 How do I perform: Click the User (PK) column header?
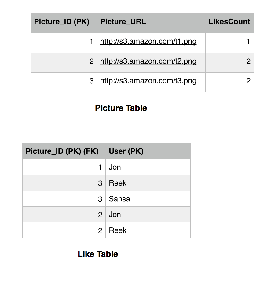(x=126, y=151)
